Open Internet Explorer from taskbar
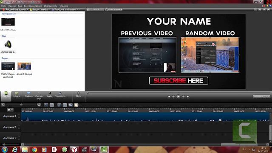 coord(15,150)
